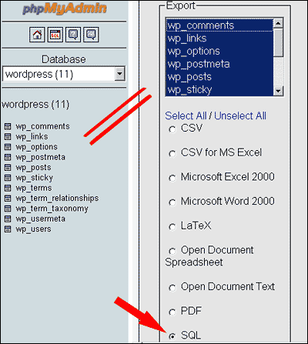Open the SQL query window icon
The height and width of the screenshot is (344, 308).
click(55, 35)
